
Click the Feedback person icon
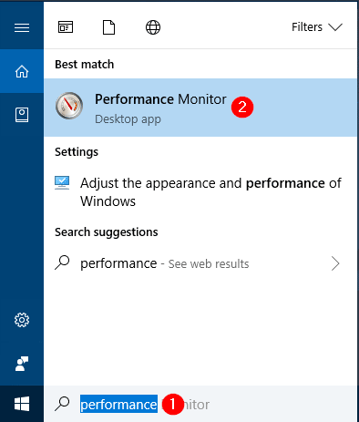pos(22,364)
